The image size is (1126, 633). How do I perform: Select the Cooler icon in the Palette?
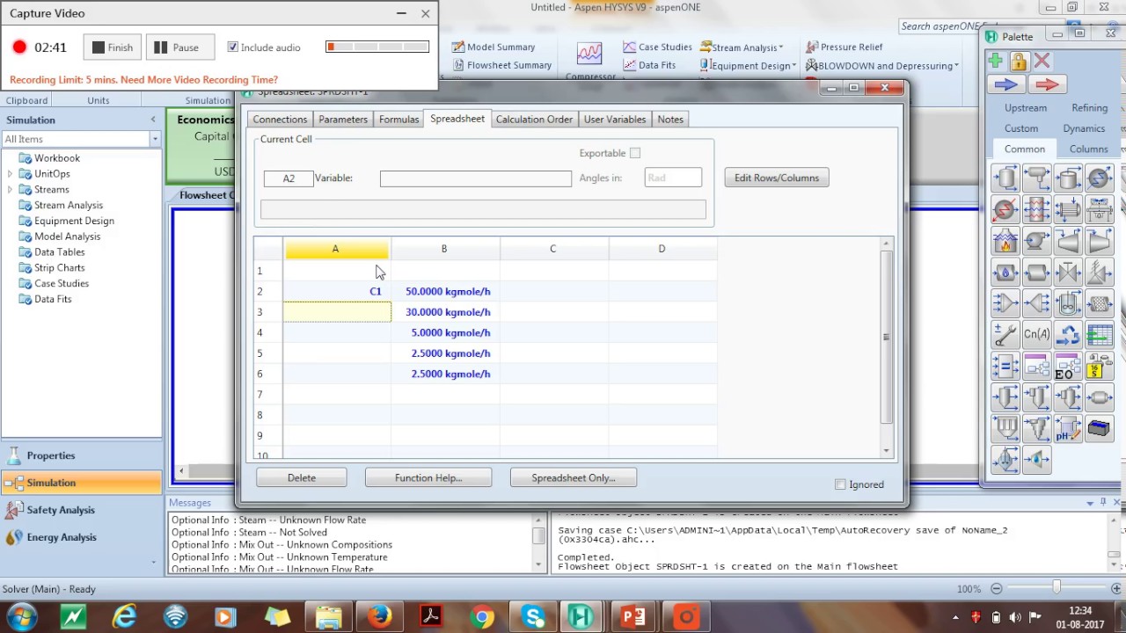click(1099, 178)
